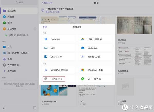Image resolution: width=154 pixels, height=112 pixels.
Task: Choose 谷歌云端硬盘 (Google Drive) connection
Action: pyautogui.click(x=95, y=39)
